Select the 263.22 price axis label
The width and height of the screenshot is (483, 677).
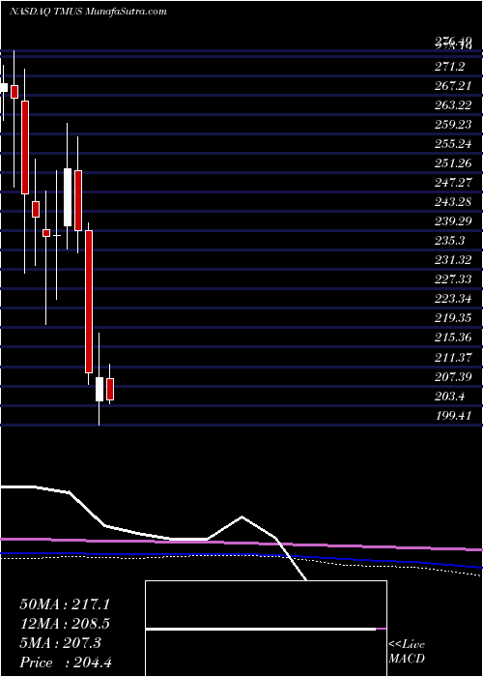point(452,105)
